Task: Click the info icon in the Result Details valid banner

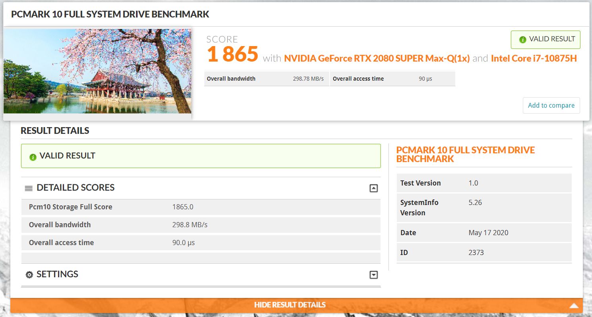Action: pyautogui.click(x=33, y=157)
